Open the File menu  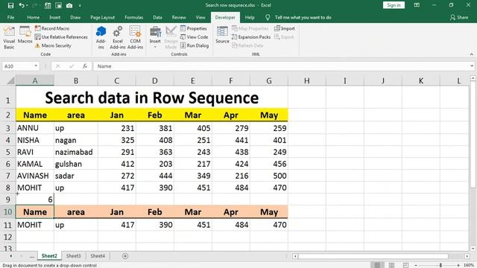click(x=10, y=17)
